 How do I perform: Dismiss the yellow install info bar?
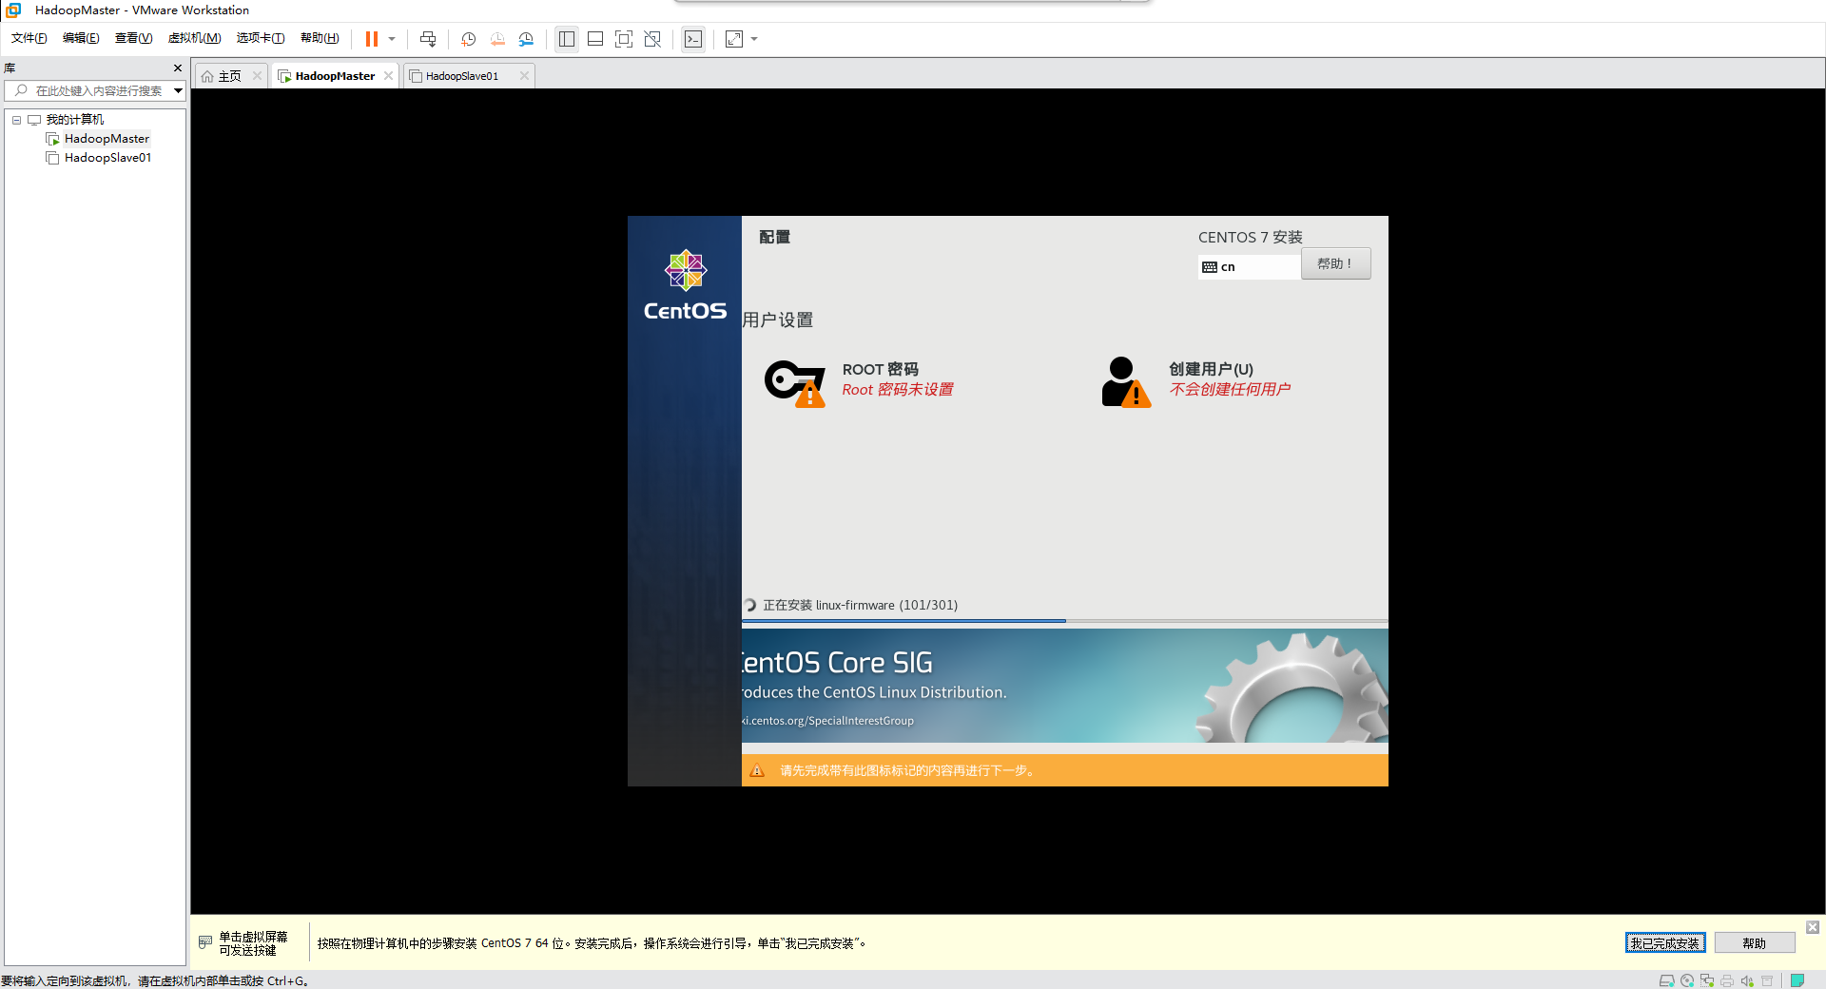tap(1813, 927)
